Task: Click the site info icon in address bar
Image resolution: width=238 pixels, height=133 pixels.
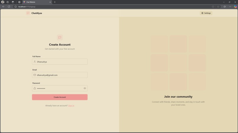Action: [15, 7]
